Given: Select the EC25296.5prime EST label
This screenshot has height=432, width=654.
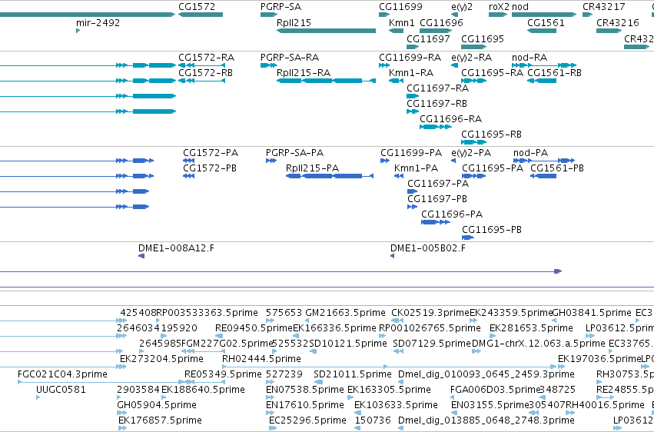Looking at the screenshot, I should click(x=307, y=420).
